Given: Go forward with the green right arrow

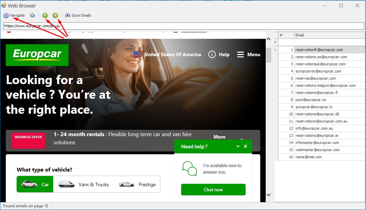Looking at the screenshot, I should pyautogui.click(x=55, y=15).
